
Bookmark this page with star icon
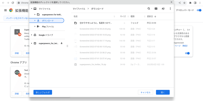(x=184, y=3)
